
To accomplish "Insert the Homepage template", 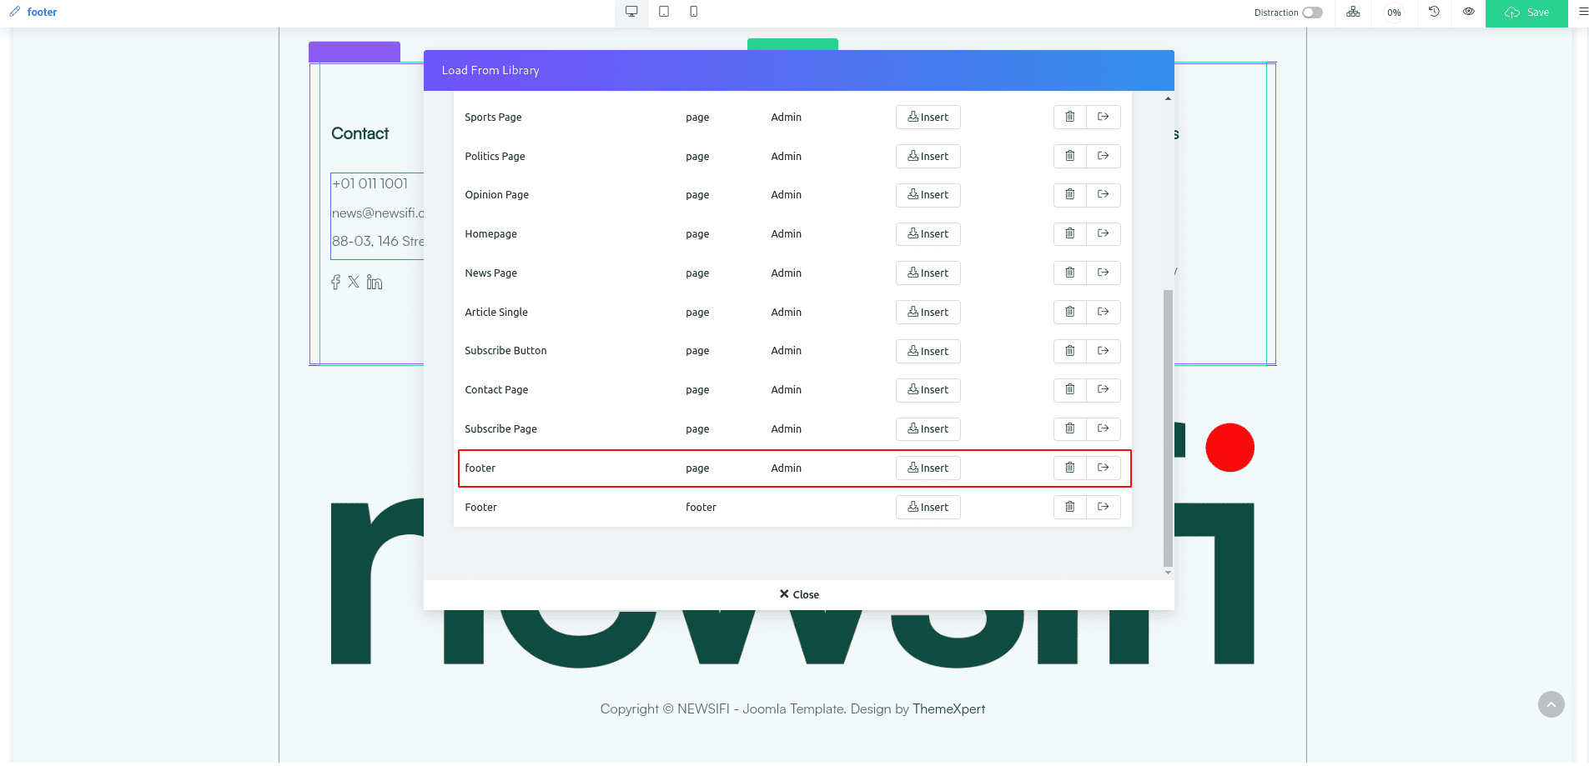I will (928, 233).
